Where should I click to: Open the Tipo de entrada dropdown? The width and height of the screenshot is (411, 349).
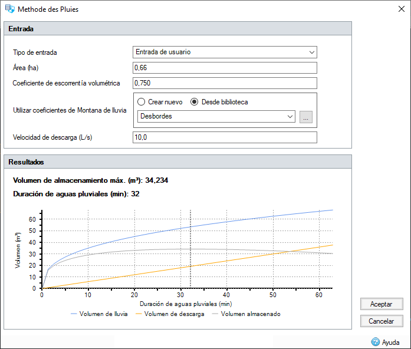(225, 52)
